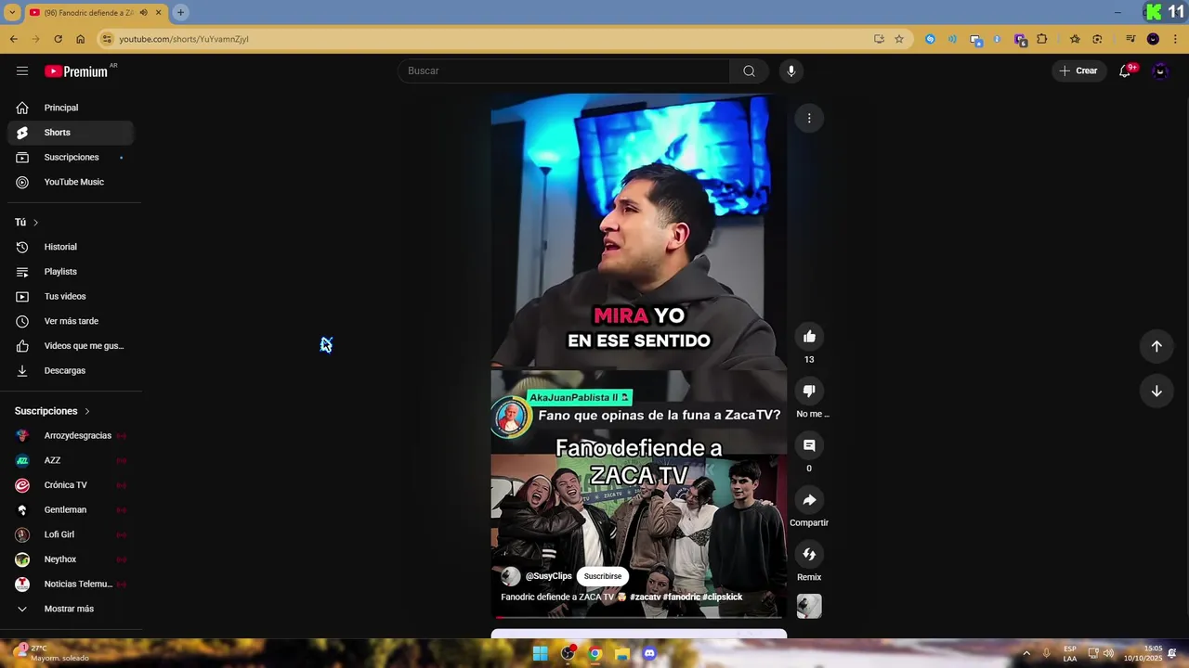This screenshot has width=1189, height=668.
Task: Open media controls in Chrome toolbar
Action: click(x=1130, y=39)
